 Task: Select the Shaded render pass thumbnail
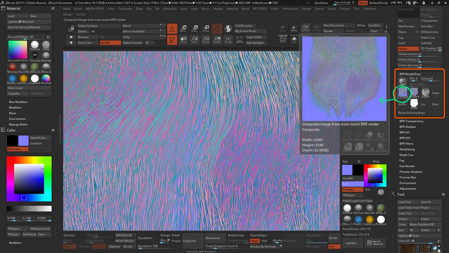click(415, 93)
